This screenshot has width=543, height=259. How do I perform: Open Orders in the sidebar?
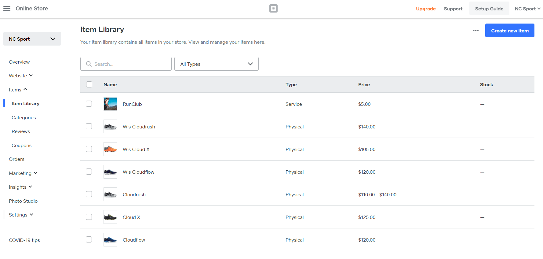click(16, 159)
